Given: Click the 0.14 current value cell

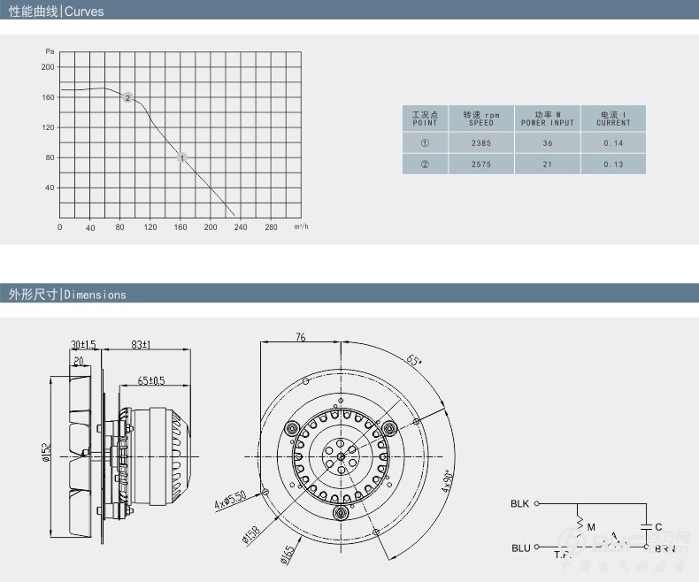Looking at the screenshot, I should click(613, 142).
